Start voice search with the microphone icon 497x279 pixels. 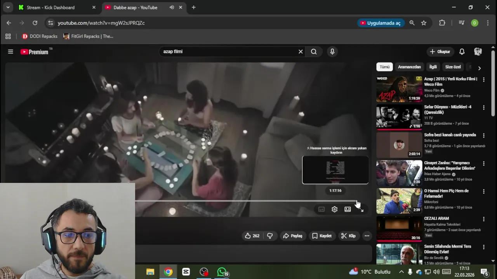[x=332, y=52]
